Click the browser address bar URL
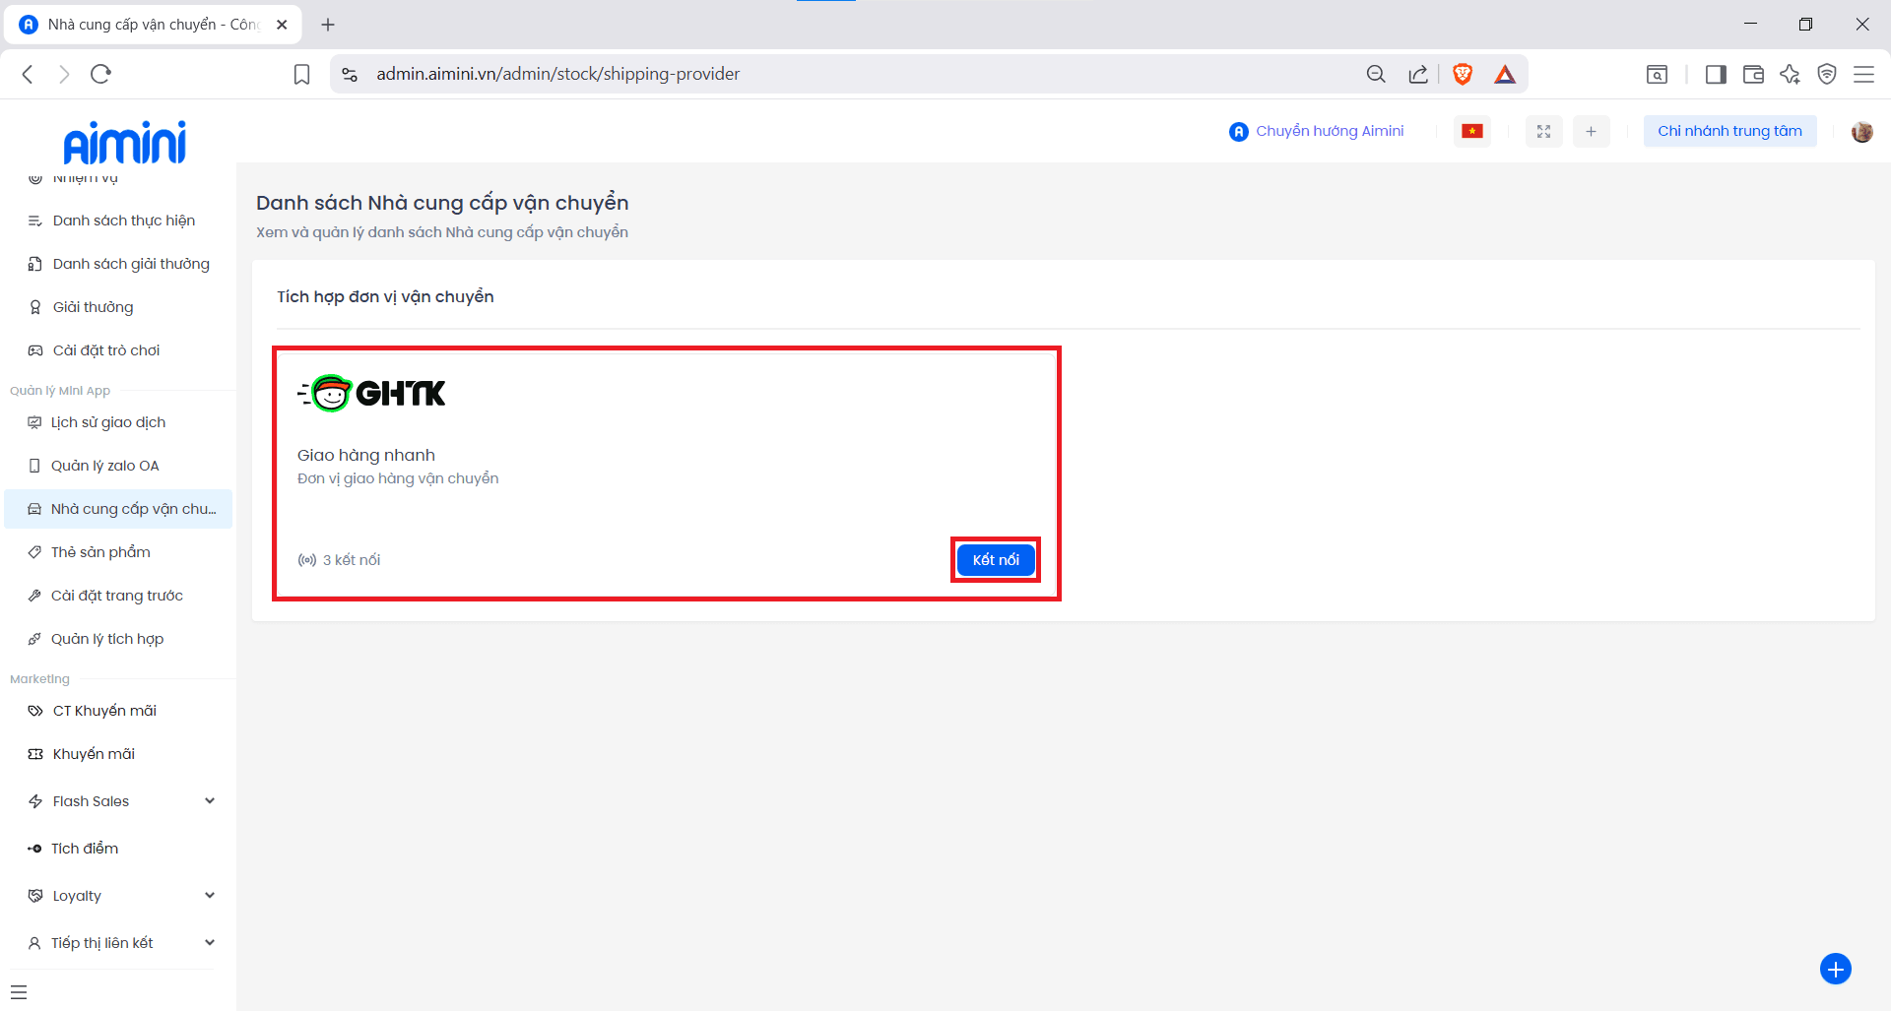 (x=557, y=74)
